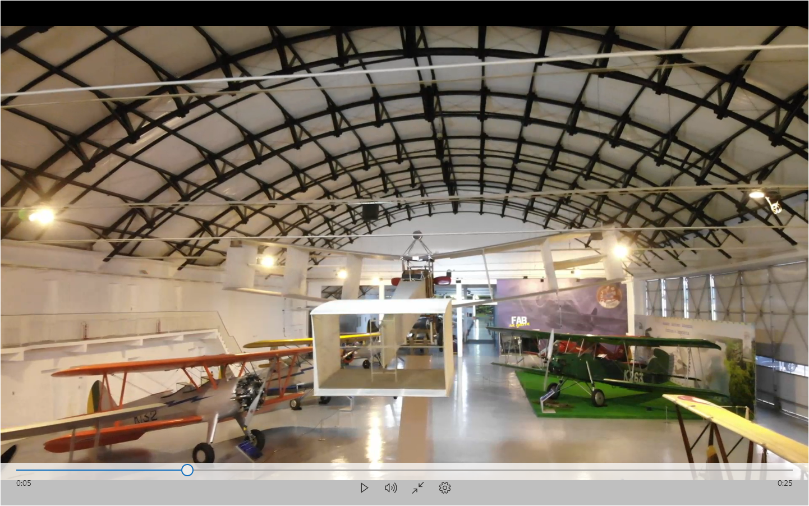Screen dimensions: 809x506
Task: Click the FAB banner on the back wall
Action: [x=520, y=322]
